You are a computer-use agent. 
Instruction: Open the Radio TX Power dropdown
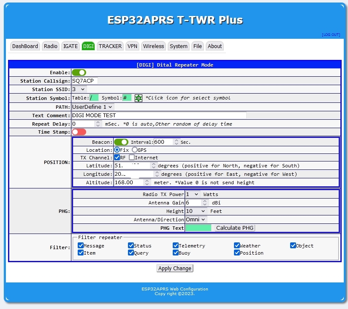click(x=192, y=194)
